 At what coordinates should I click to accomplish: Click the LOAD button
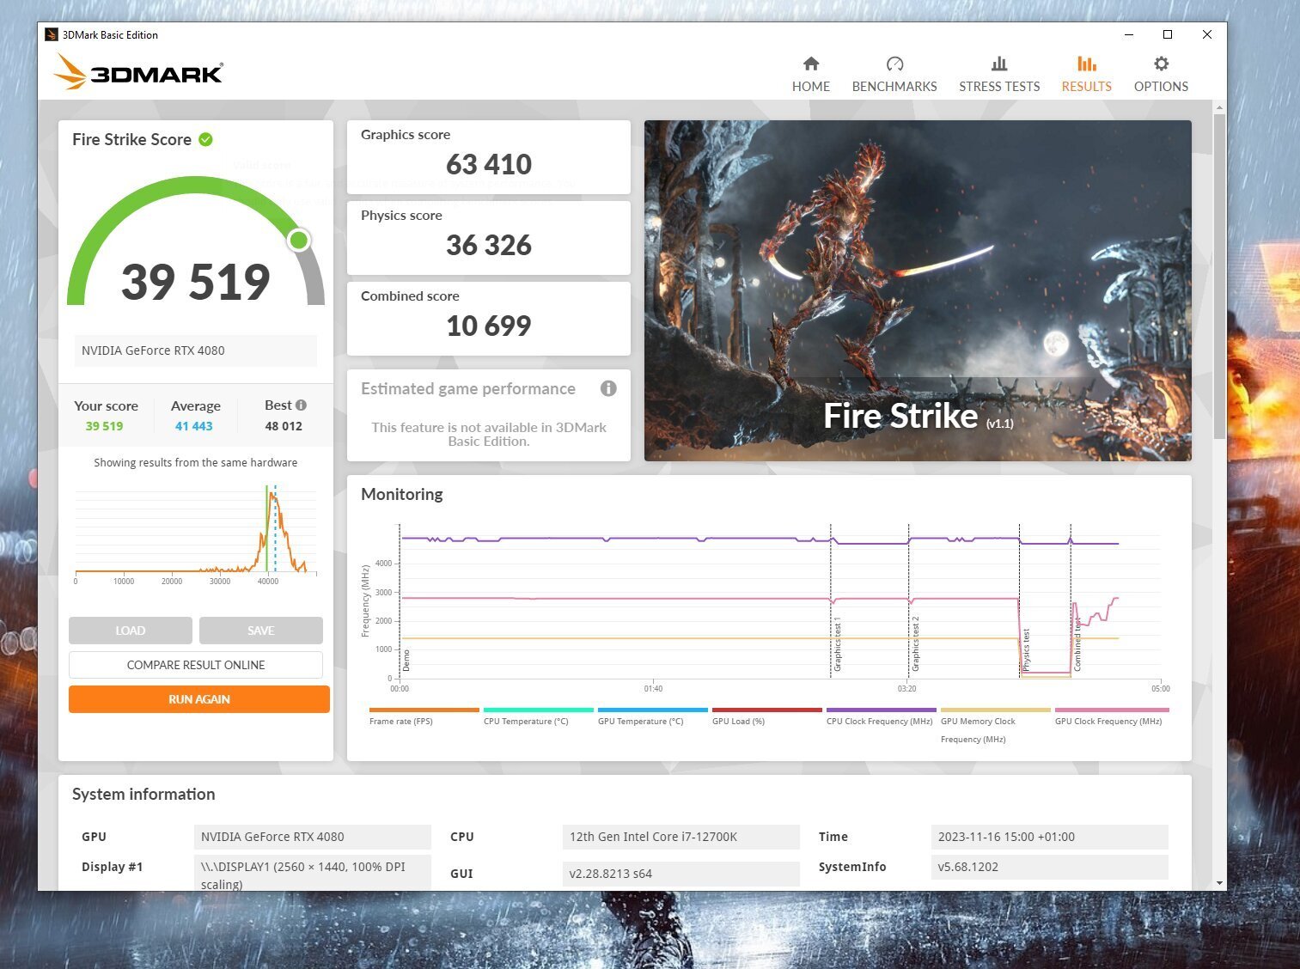[x=131, y=631]
